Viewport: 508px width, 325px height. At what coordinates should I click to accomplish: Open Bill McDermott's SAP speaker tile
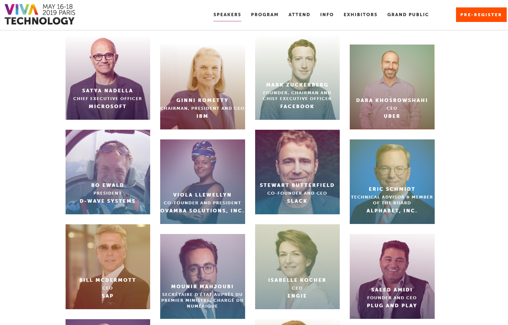click(108, 267)
